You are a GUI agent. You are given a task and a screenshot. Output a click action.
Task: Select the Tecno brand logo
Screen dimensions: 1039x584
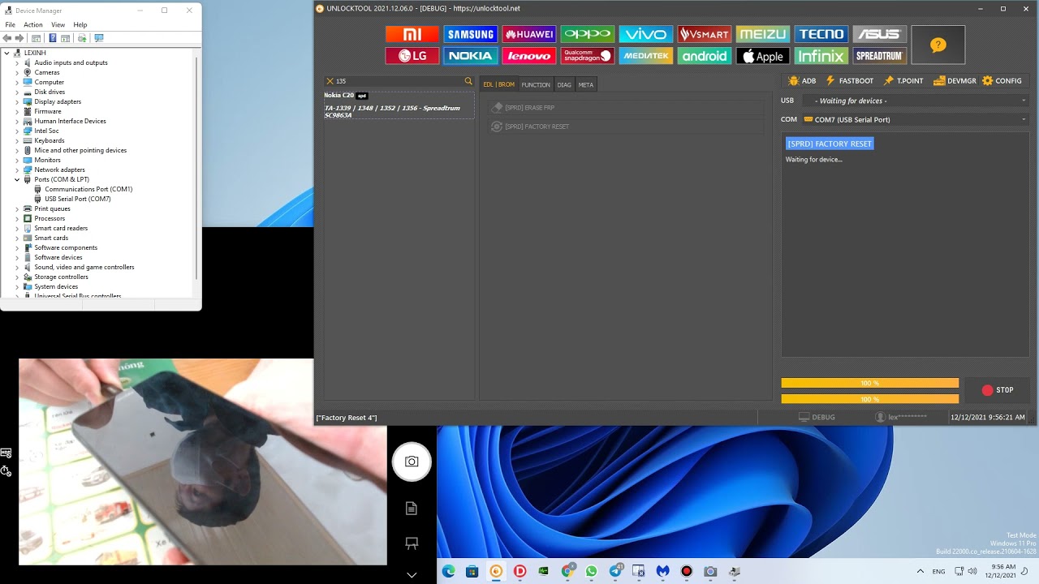coord(821,34)
